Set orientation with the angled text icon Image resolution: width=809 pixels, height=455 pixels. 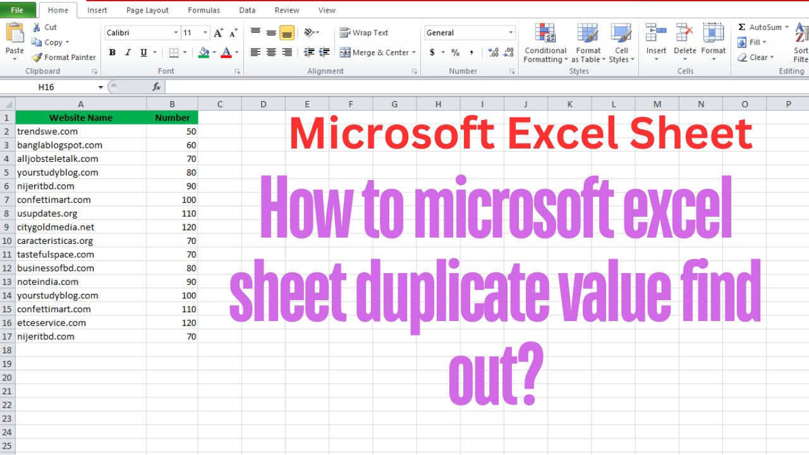click(x=308, y=33)
